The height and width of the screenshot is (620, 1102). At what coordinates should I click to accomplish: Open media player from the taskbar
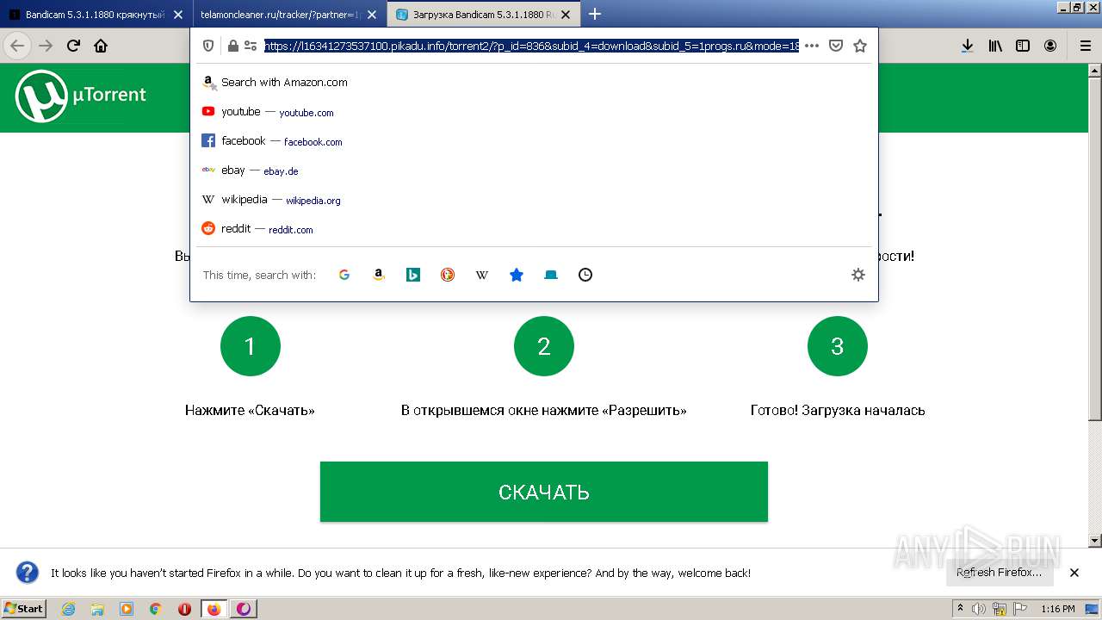(127, 609)
